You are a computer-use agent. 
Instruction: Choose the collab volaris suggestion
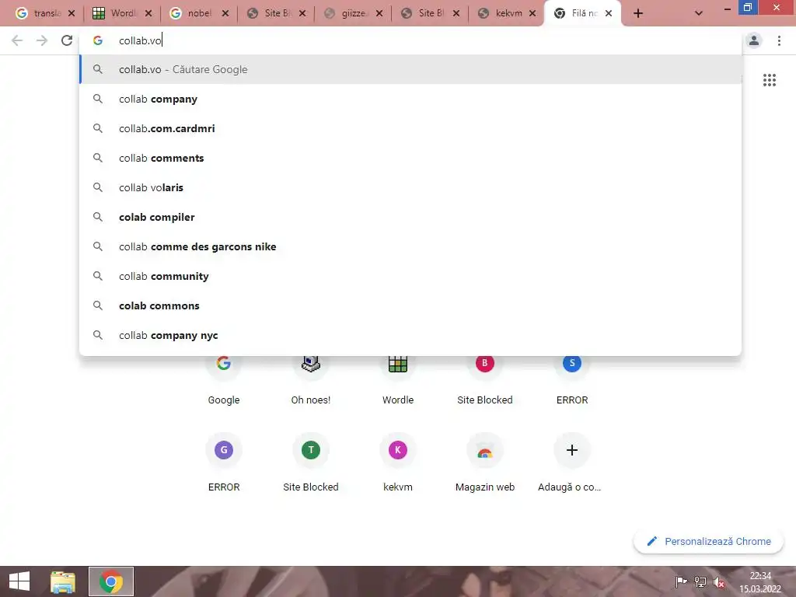coord(410,187)
